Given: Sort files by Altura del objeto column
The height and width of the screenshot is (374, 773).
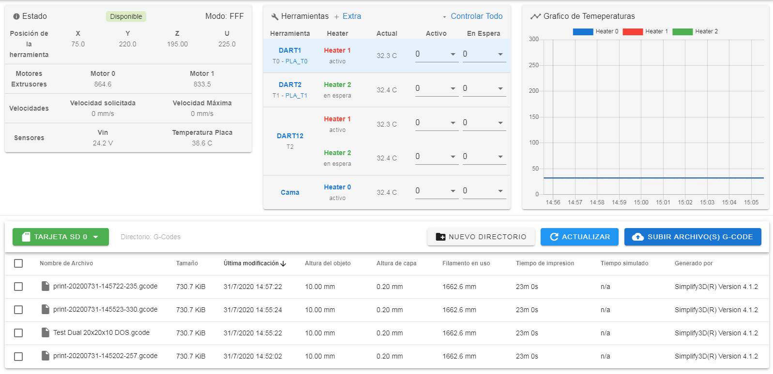Looking at the screenshot, I should (328, 263).
